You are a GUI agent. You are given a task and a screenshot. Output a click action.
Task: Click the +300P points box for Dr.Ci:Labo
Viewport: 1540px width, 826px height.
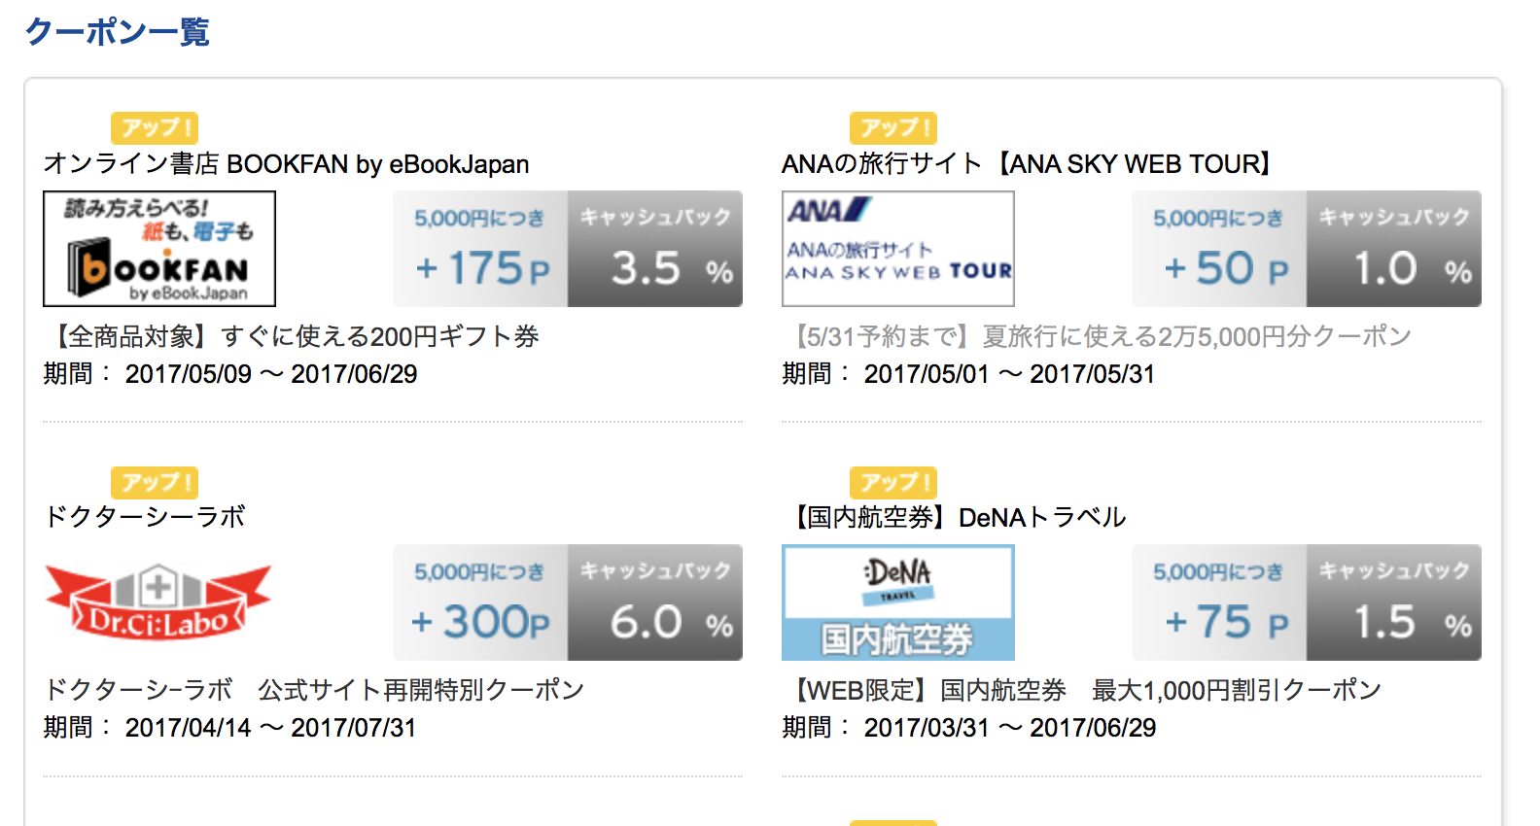pyautogui.click(x=480, y=602)
